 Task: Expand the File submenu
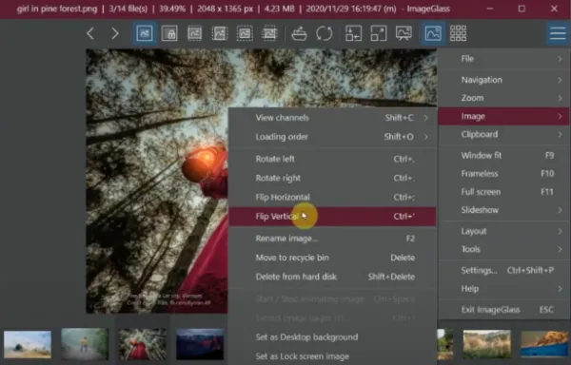point(504,59)
